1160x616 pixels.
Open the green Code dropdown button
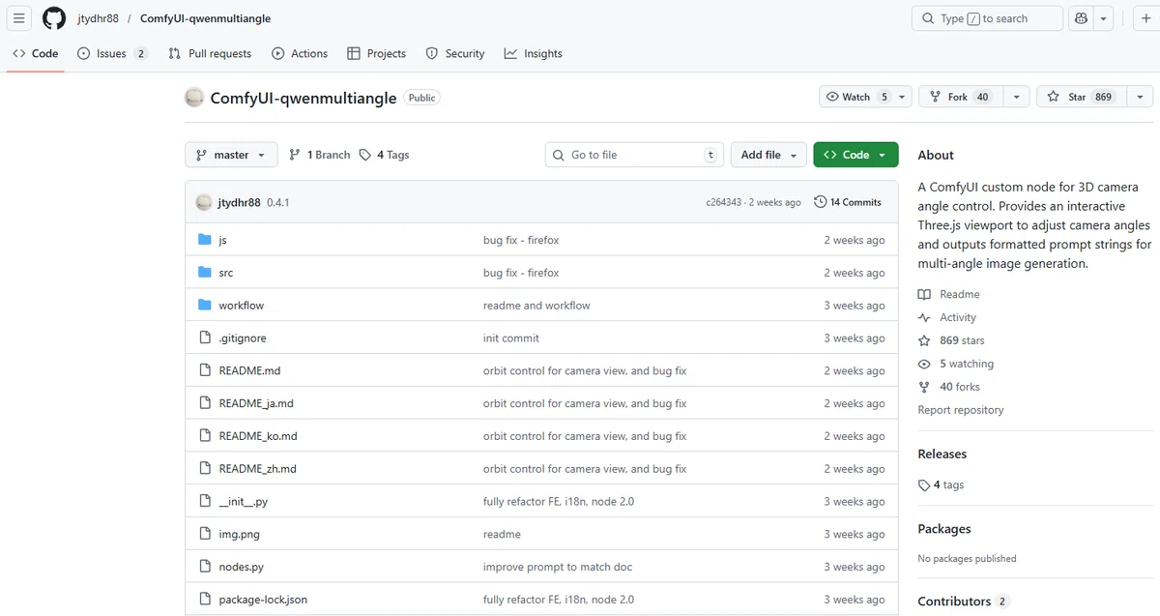point(855,155)
